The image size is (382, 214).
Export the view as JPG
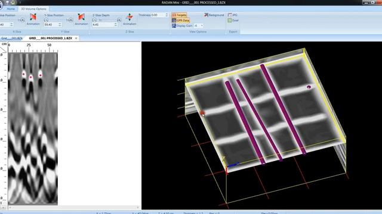click(232, 15)
